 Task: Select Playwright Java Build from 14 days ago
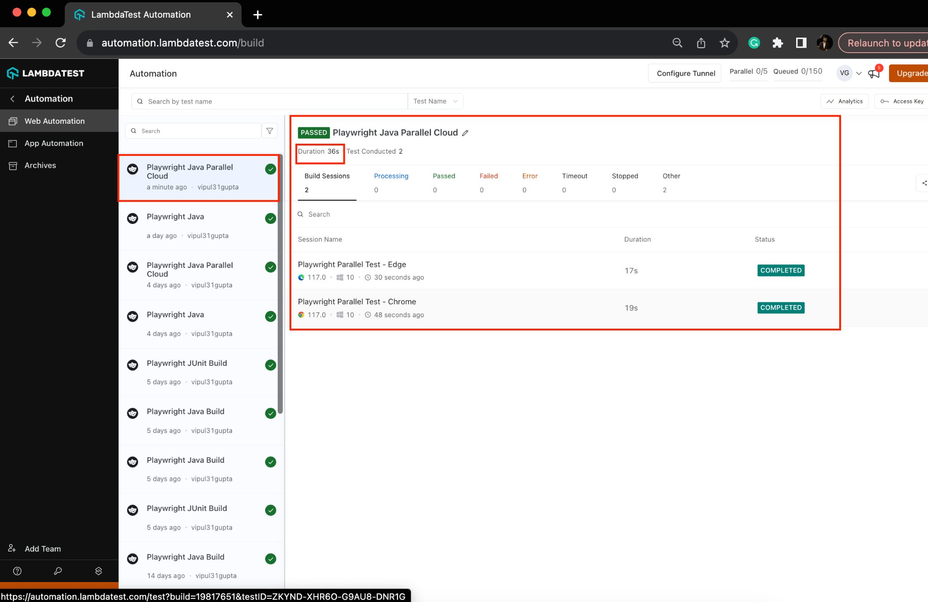point(198,566)
